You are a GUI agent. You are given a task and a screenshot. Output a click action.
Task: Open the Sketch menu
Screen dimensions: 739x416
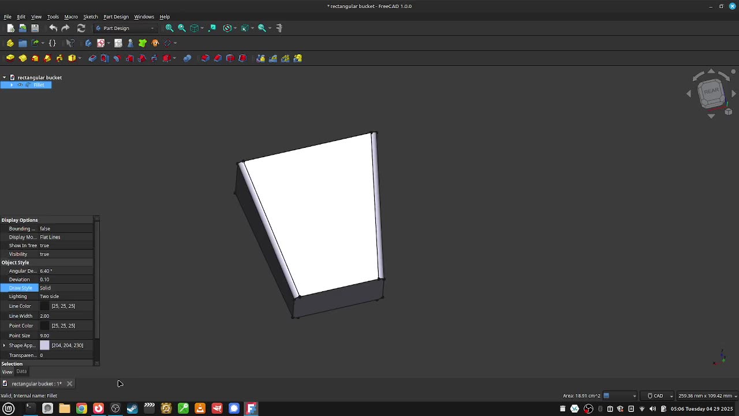pyautogui.click(x=91, y=17)
